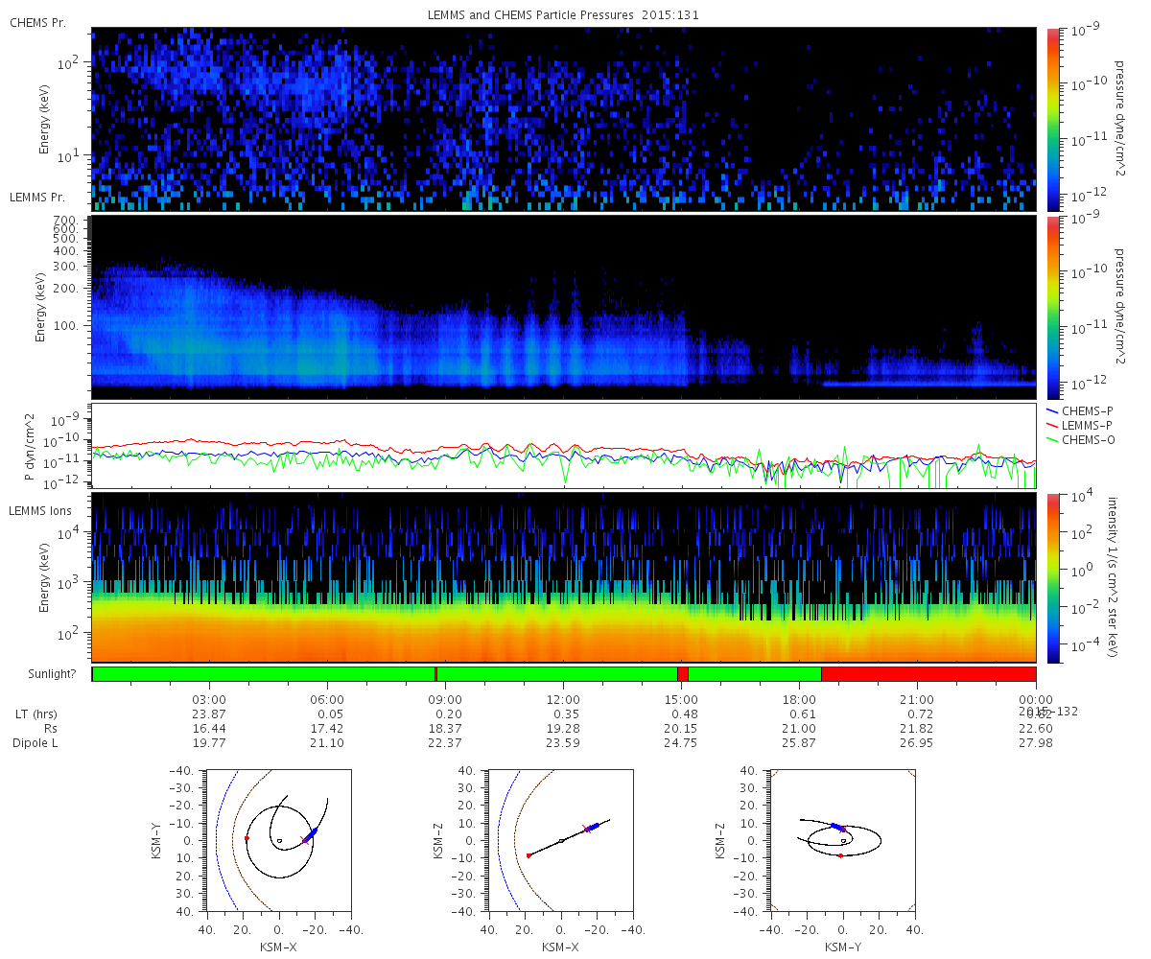Click the CHEMS pressure color bar
The height and width of the screenshot is (959, 1151).
pyautogui.click(x=1052, y=119)
